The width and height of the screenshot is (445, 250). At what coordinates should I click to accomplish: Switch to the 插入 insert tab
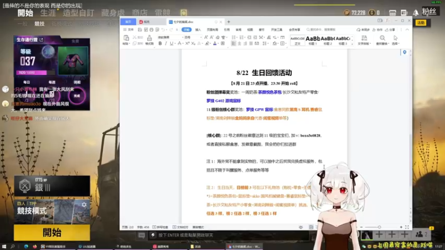pyautogui.click(x=198, y=30)
